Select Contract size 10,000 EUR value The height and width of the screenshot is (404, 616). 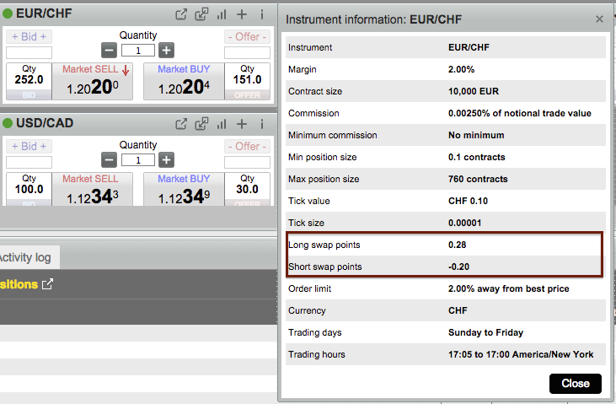point(474,91)
